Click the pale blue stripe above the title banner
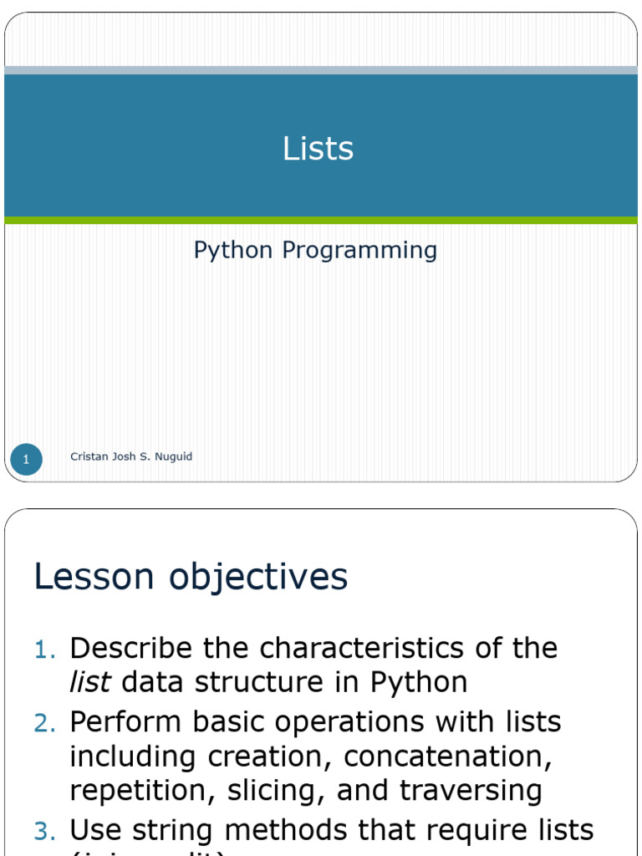This screenshot has width=642, height=856. (321, 70)
